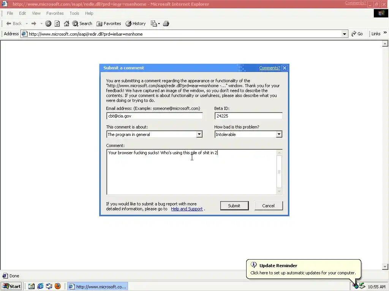Open the 'How bad is this problem' dropdown
Screen dimensions: 389x291
pos(279,134)
